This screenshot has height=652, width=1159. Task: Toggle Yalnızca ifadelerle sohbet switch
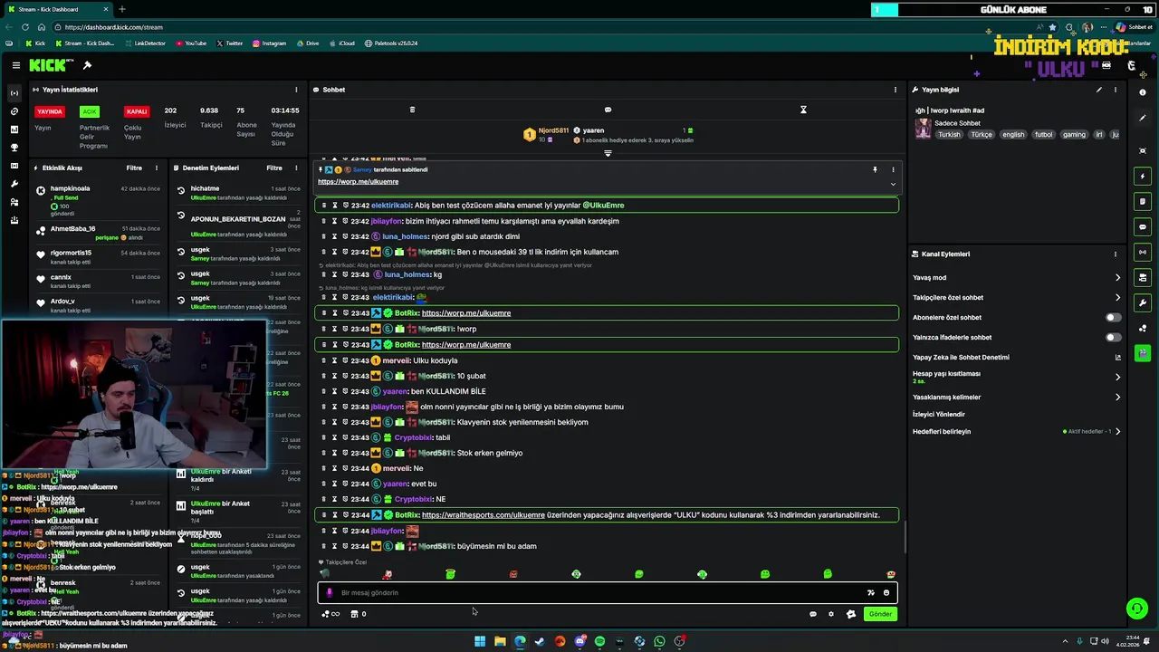click(1113, 338)
